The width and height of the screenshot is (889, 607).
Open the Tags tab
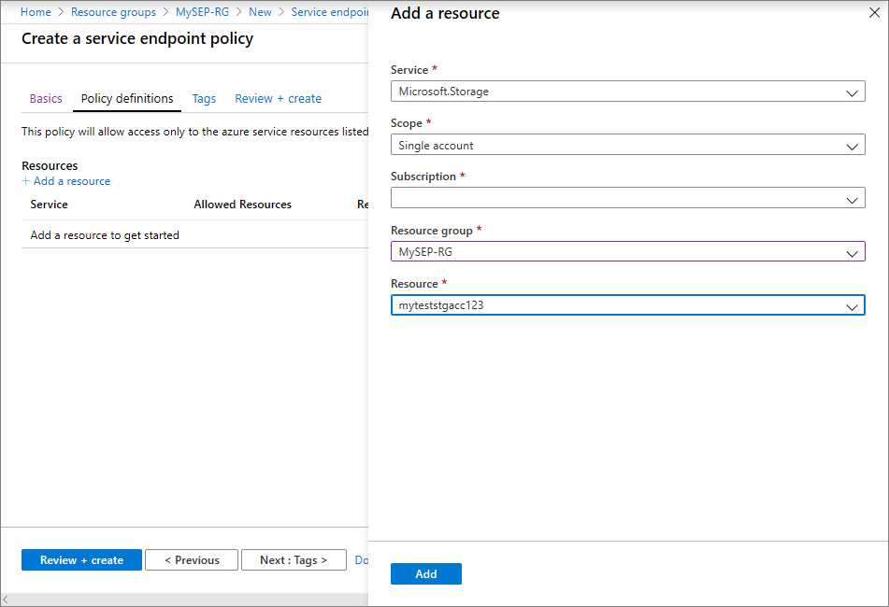tap(204, 98)
